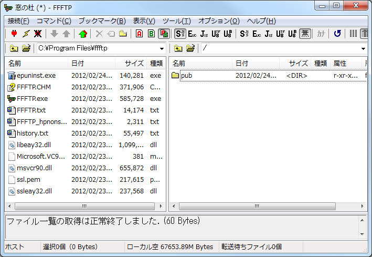Open change-folder dialog for local pane

click(x=26, y=48)
